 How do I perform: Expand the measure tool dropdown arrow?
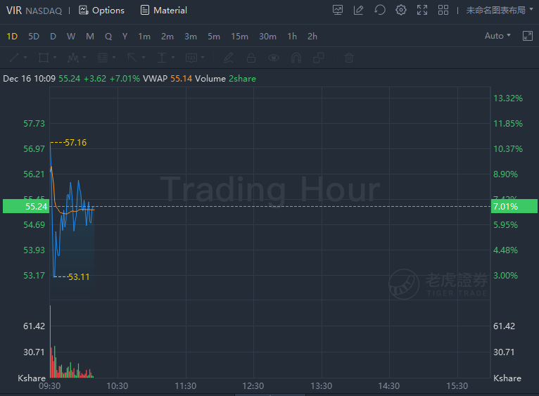[x=173, y=58]
